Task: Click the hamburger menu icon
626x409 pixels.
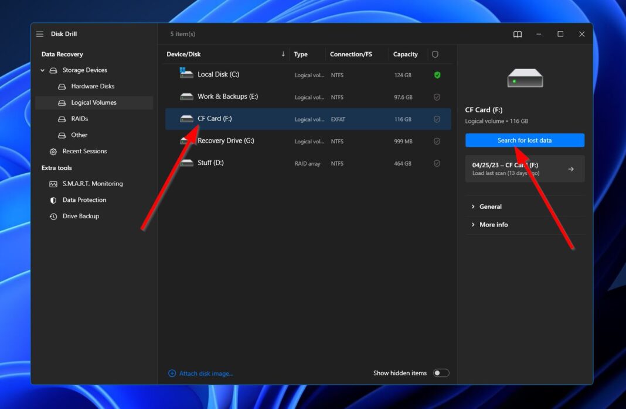Action: pyautogui.click(x=39, y=33)
